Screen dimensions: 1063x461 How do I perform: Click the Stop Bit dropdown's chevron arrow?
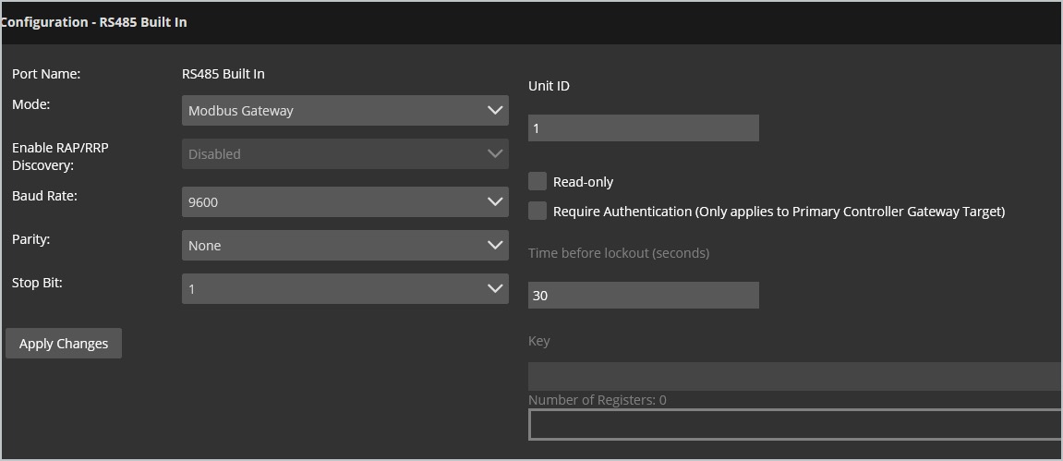pos(495,288)
